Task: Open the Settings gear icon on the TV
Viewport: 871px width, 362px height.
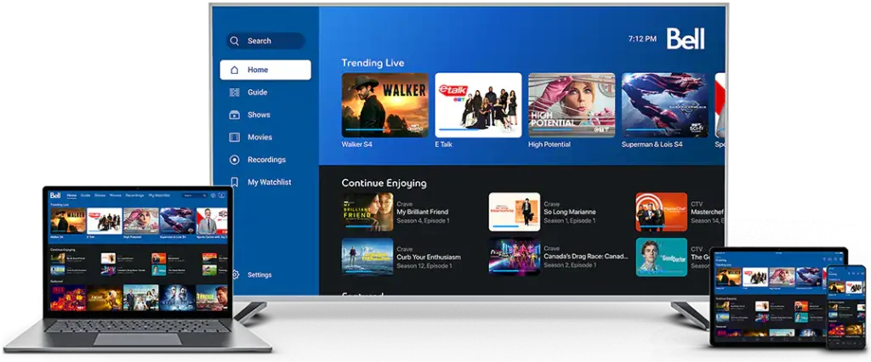Action: [x=234, y=274]
